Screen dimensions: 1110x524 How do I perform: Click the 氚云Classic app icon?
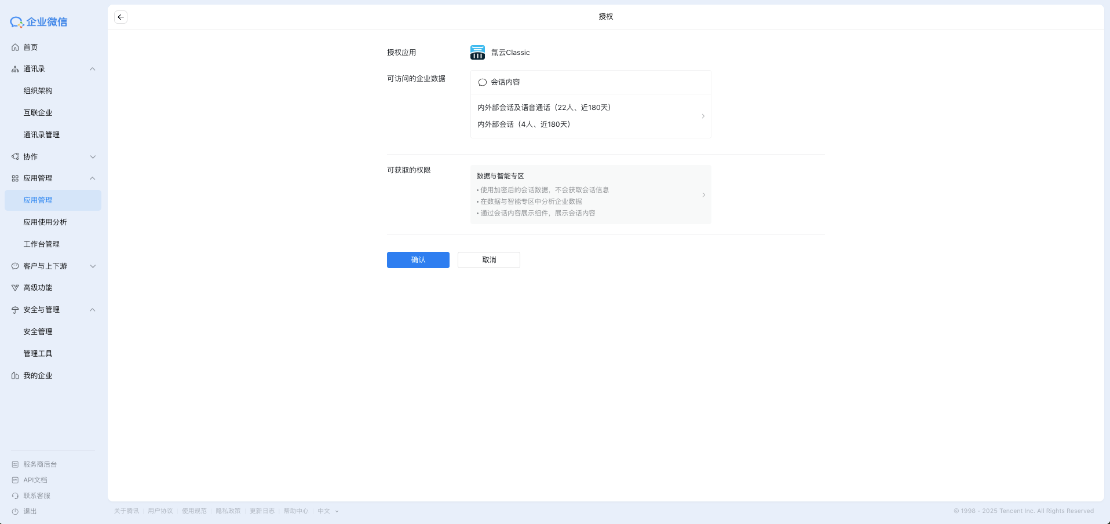(x=477, y=52)
